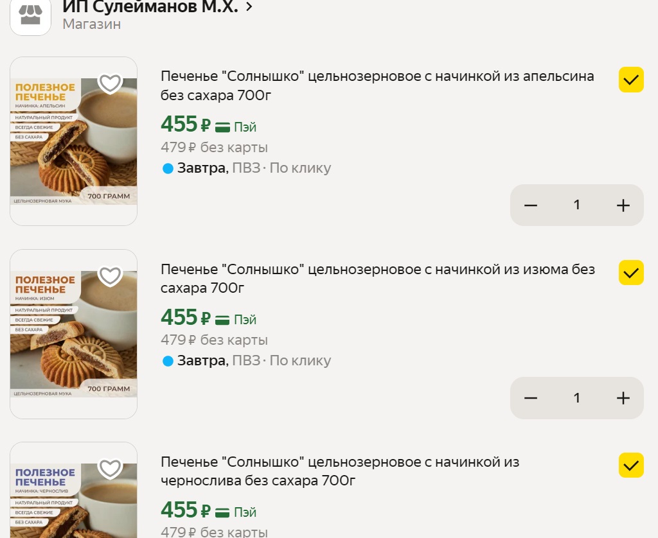This screenshot has width=658, height=538.
Task: Increase quantity of the orange cookie
Action: pyautogui.click(x=623, y=205)
